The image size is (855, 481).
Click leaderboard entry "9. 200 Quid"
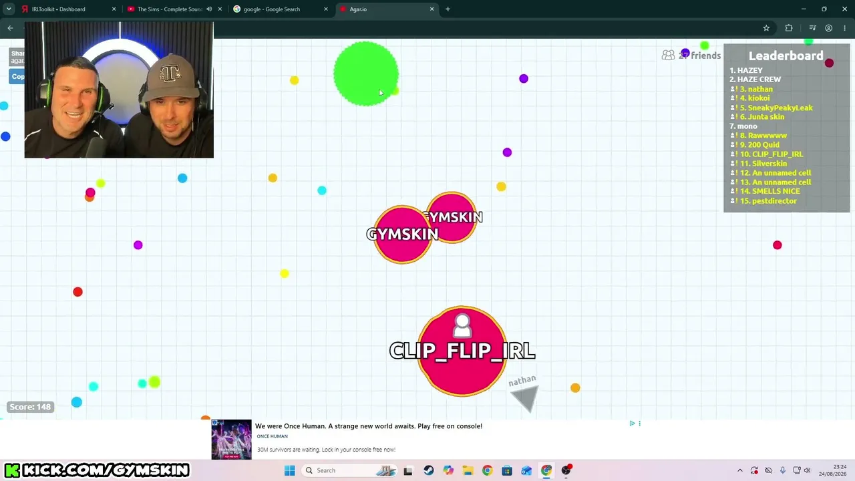755,145
